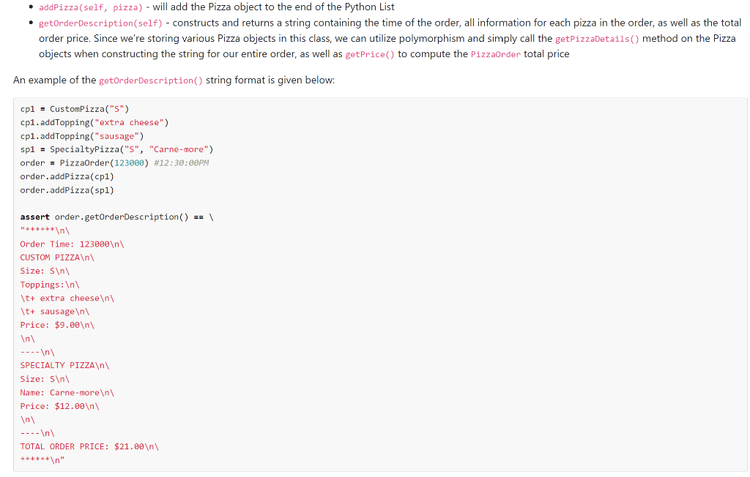Click the closing ******\n" line

pos(42,459)
